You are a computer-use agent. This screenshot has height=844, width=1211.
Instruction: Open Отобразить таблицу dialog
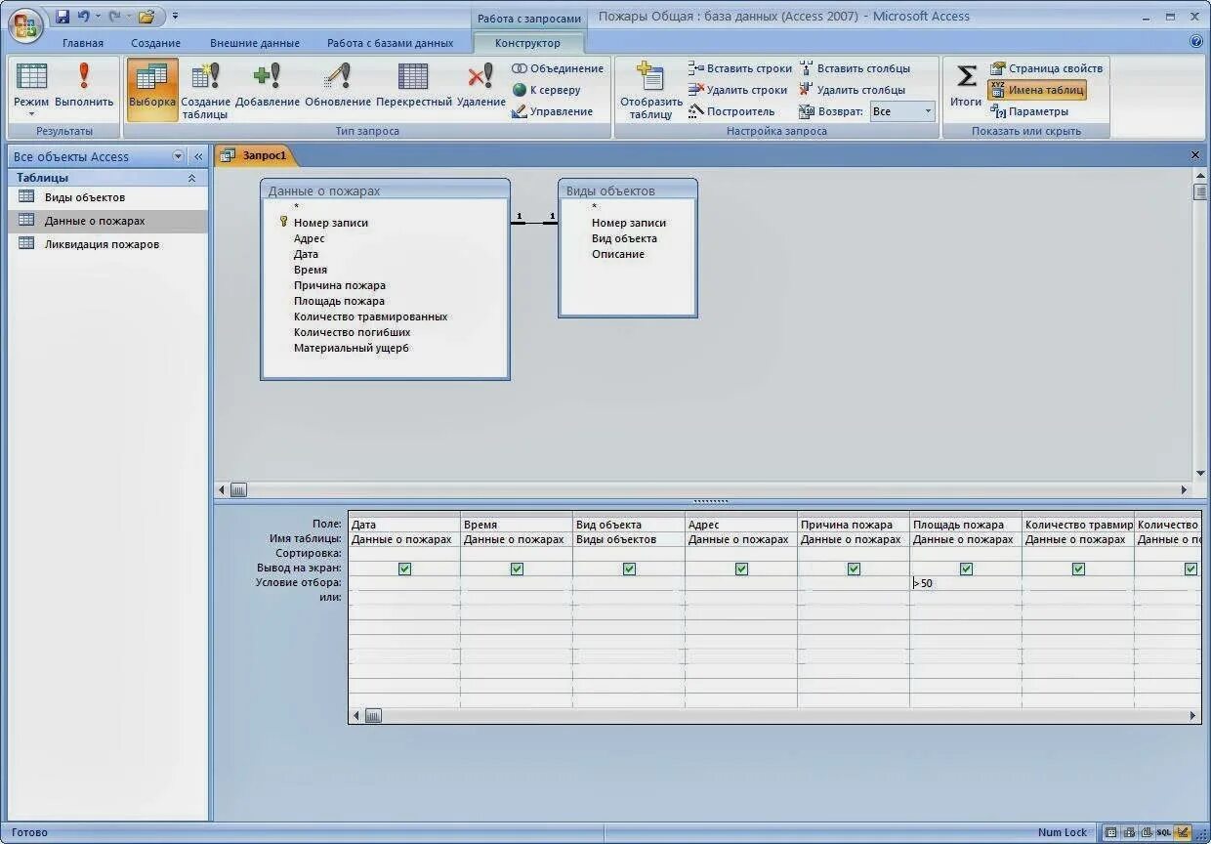(x=651, y=91)
